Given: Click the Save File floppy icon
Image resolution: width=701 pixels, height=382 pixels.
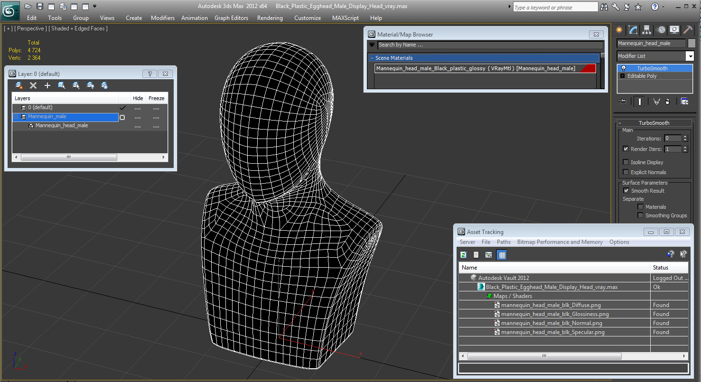Looking at the screenshot, I should [x=40, y=6].
